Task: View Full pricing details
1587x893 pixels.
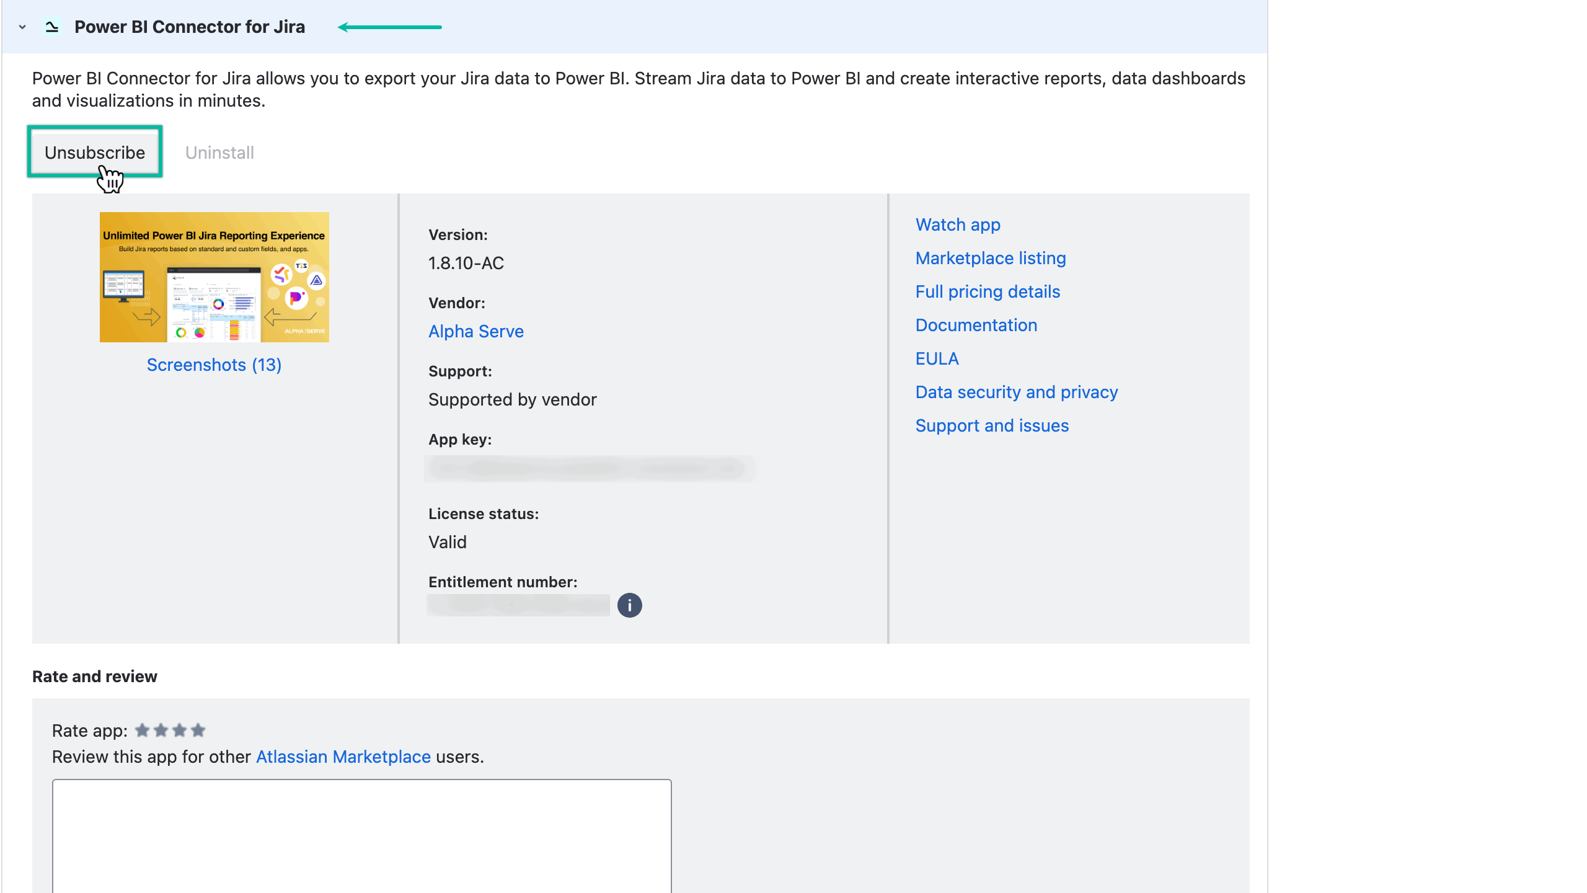Action: (988, 291)
